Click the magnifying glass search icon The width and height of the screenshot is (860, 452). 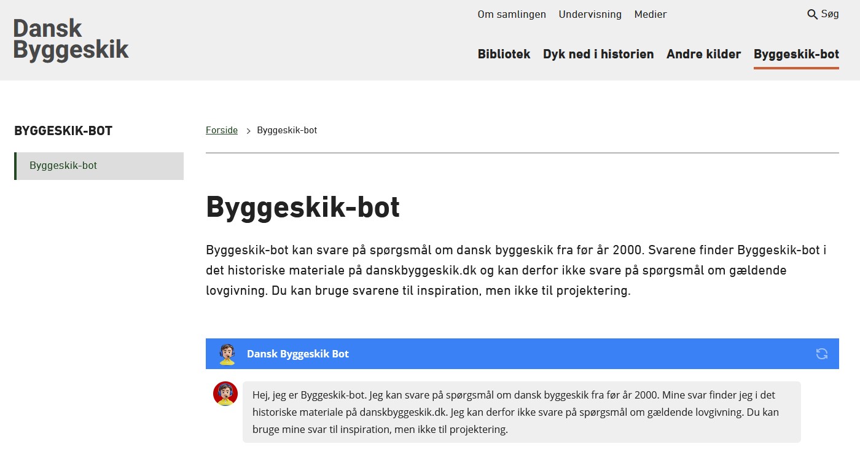[x=812, y=14]
